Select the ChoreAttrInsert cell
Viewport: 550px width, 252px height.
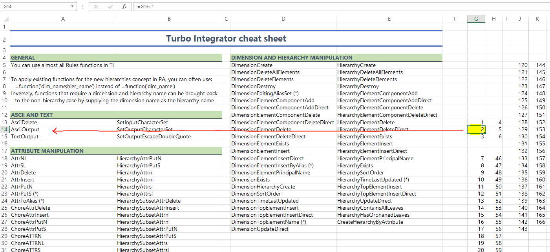pos(63,215)
